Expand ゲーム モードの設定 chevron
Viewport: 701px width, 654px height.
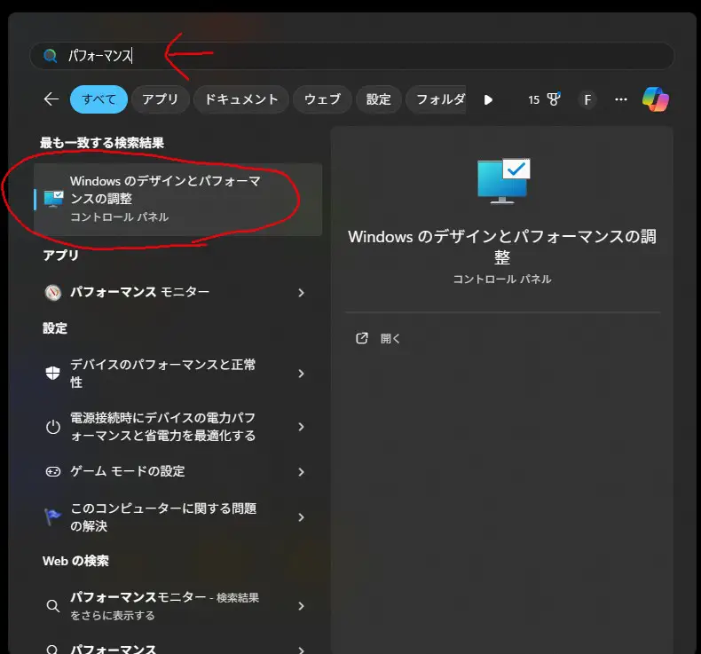(302, 472)
